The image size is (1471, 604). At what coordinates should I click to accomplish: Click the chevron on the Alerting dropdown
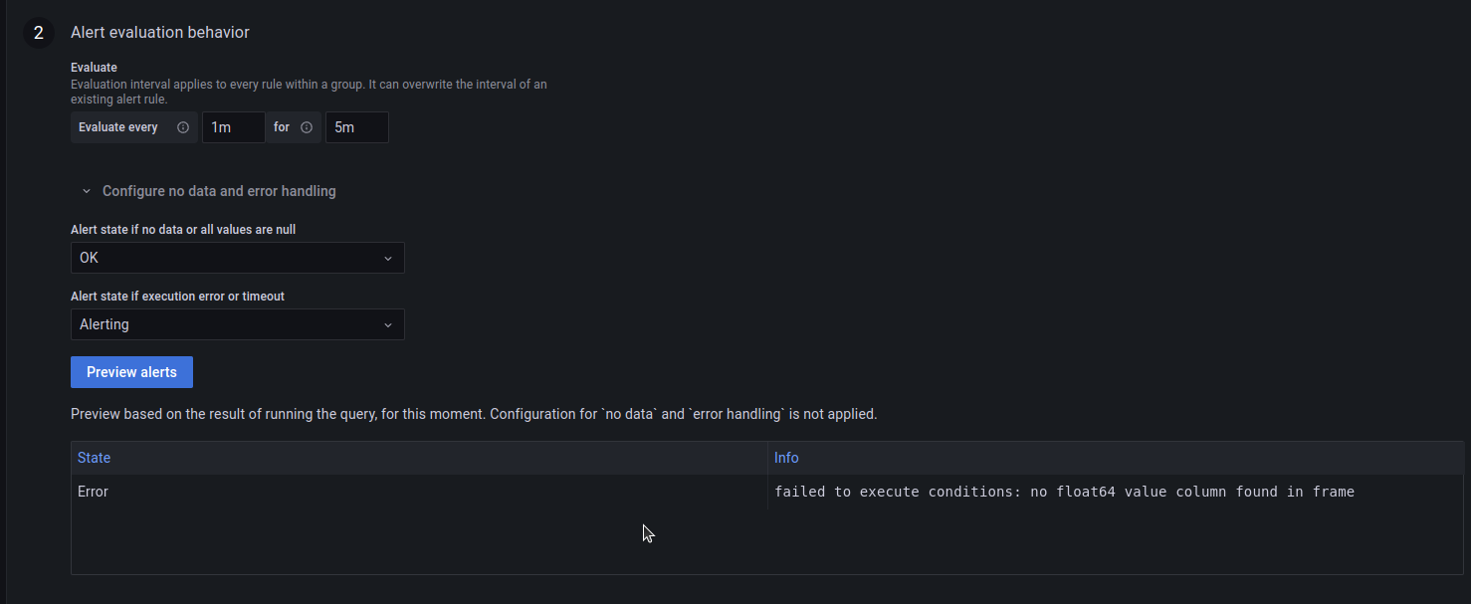click(388, 324)
